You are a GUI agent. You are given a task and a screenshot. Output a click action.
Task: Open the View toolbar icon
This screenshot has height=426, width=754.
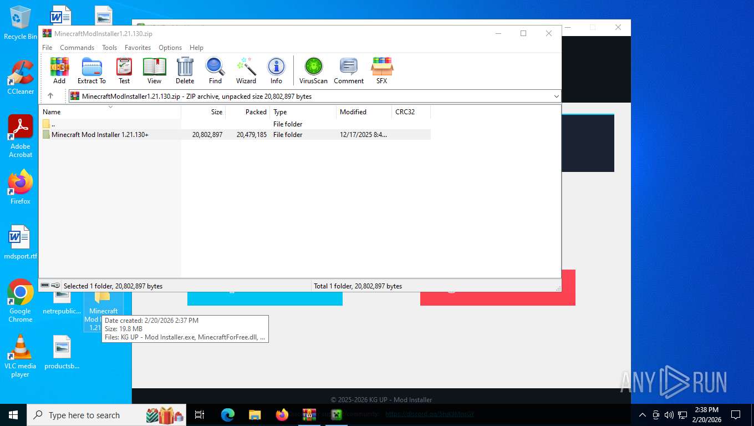155,70
